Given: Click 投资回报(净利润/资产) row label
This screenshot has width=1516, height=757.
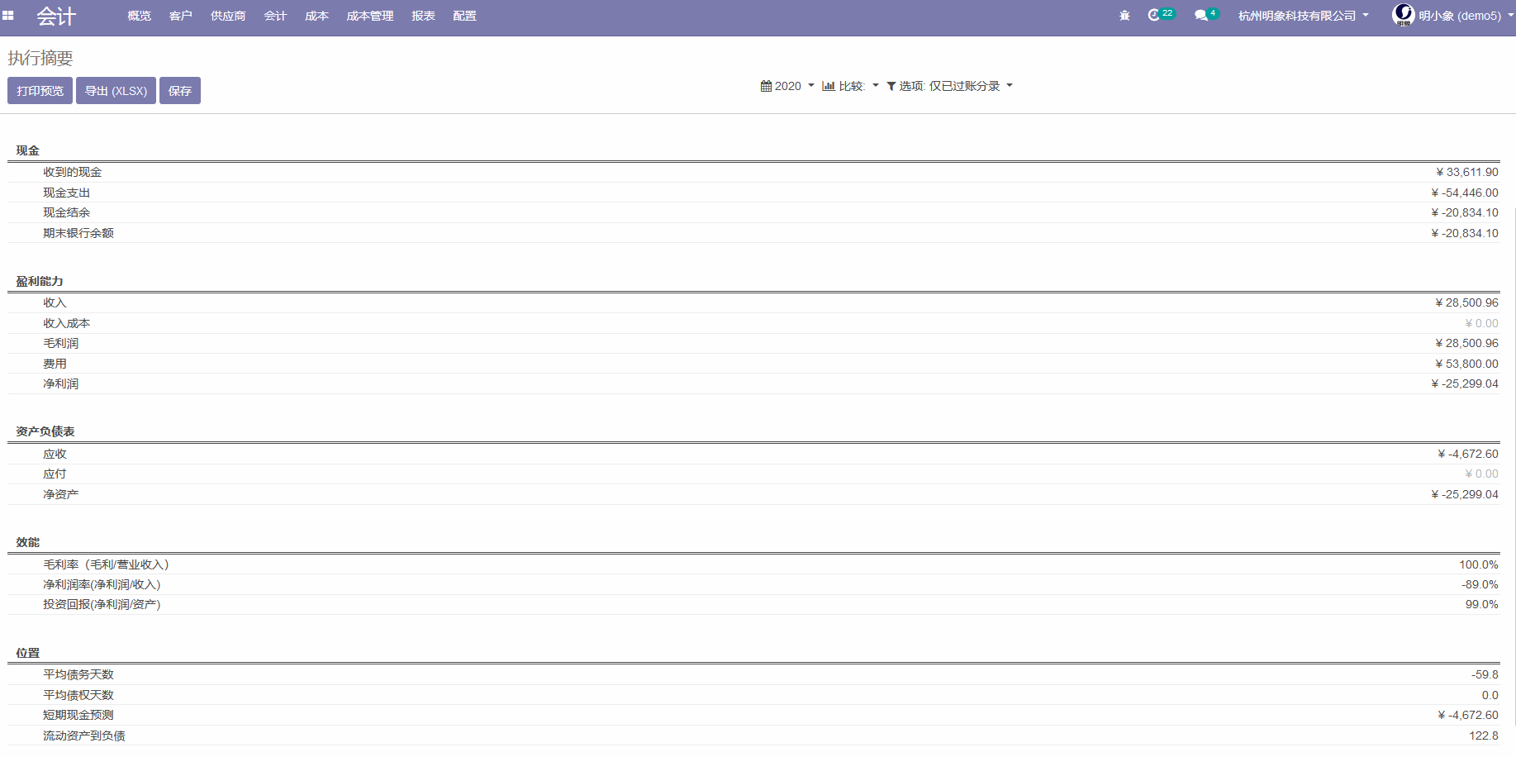Looking at the screenshot, I should (x=102, y=604).
